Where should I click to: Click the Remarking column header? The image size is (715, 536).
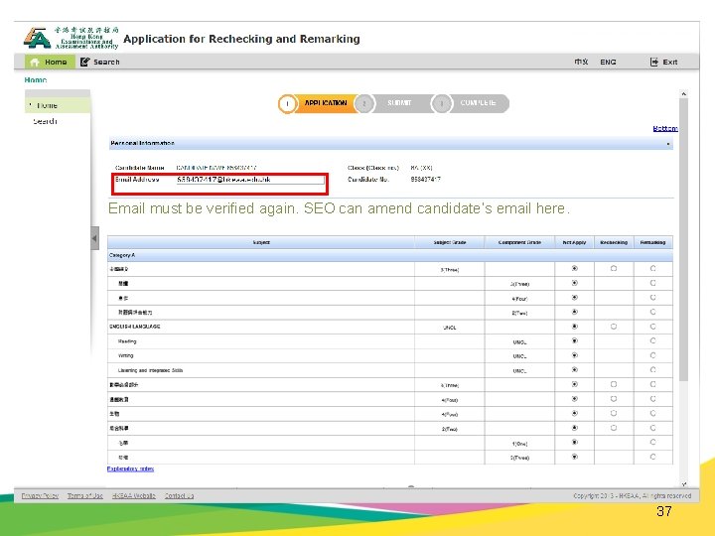point(653,242)
